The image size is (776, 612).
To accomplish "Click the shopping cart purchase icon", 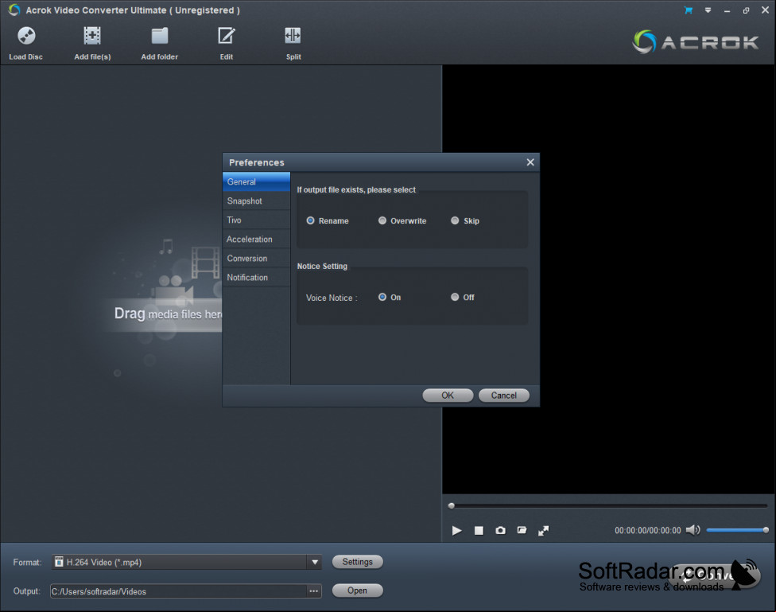I will pos(689,10).
